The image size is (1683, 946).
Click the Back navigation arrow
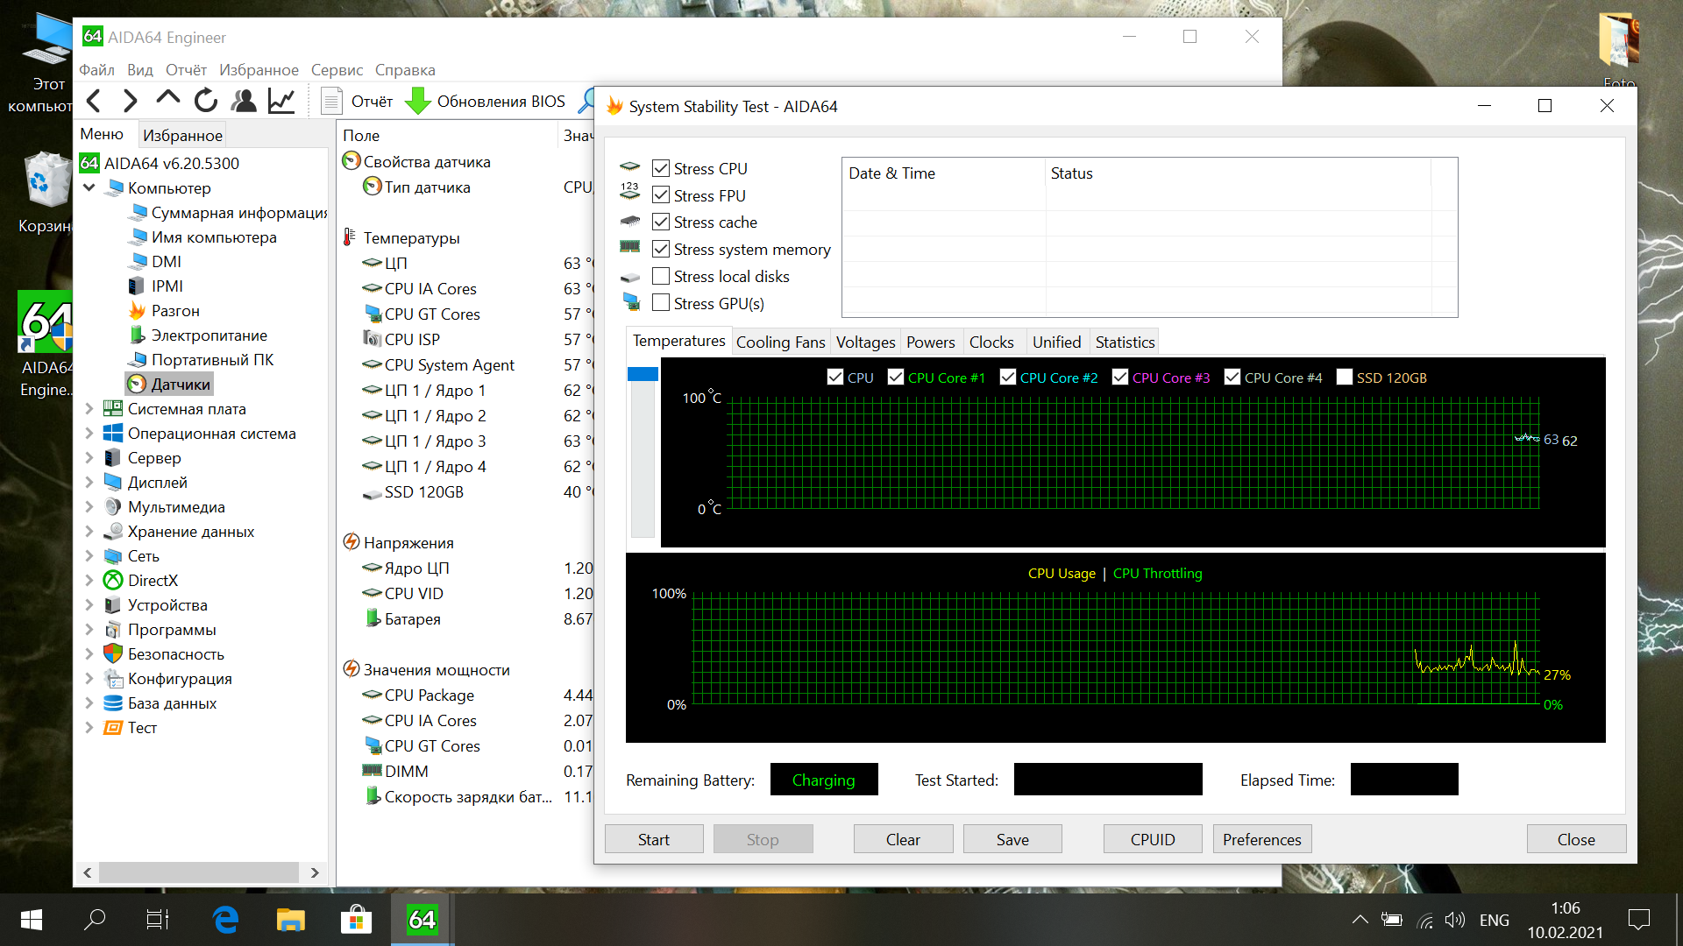click(x=94, y=102)
